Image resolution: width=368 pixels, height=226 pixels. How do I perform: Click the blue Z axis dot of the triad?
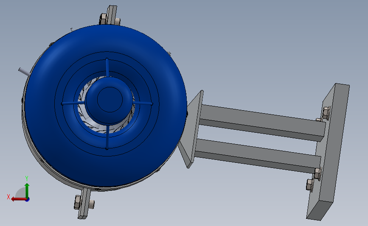28,200
